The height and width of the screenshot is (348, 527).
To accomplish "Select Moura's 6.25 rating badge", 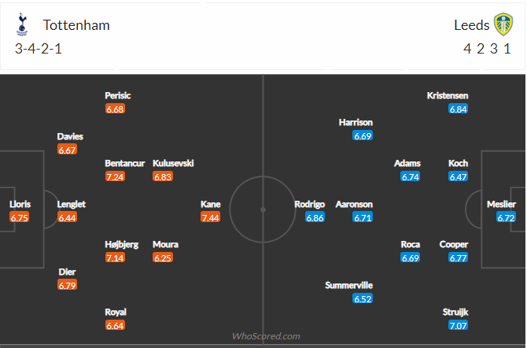I will tap(163, 257).
